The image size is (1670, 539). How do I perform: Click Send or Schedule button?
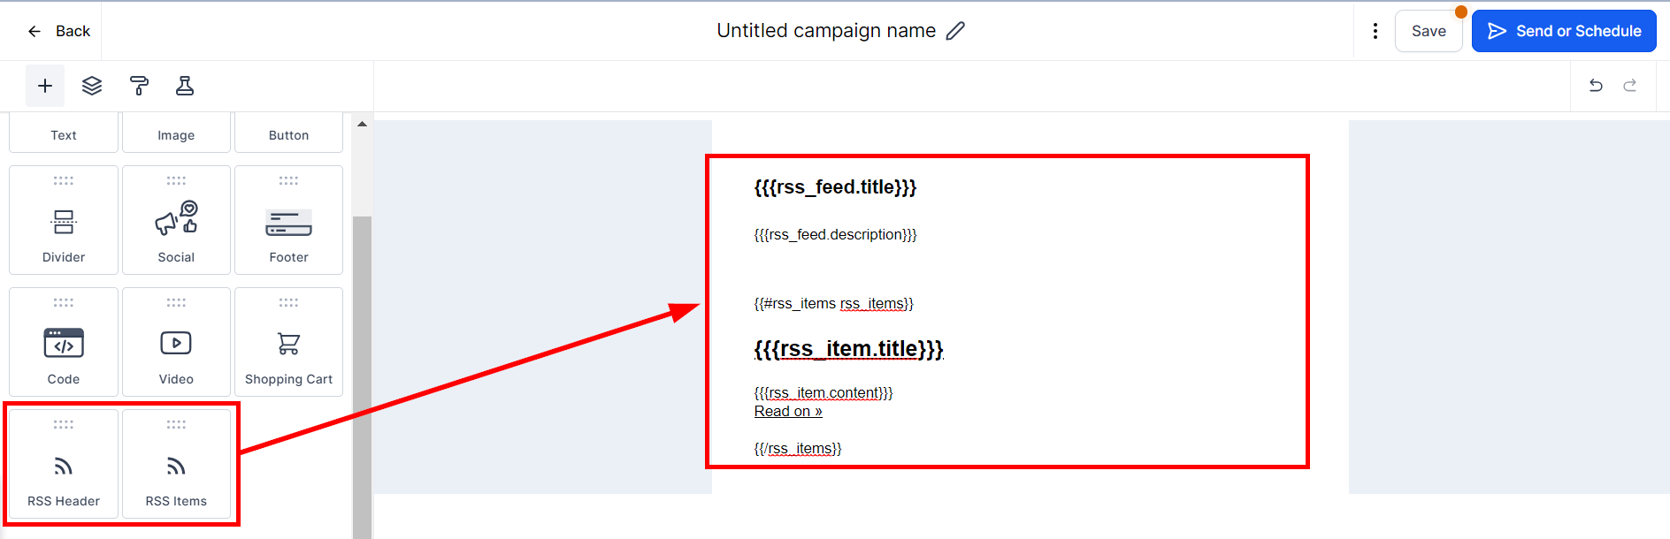point(1563,31)
